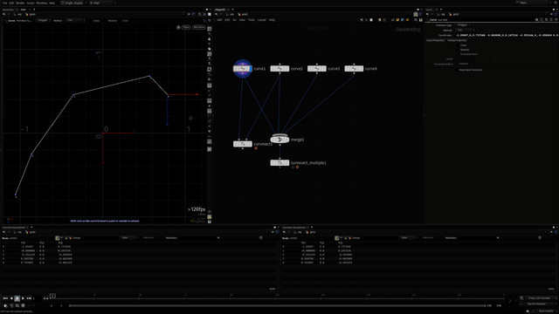This screenshot has width=559, height=314.
Task: Toggle the Normalize Basis checkbox
Action: click(x=458, y=54)
